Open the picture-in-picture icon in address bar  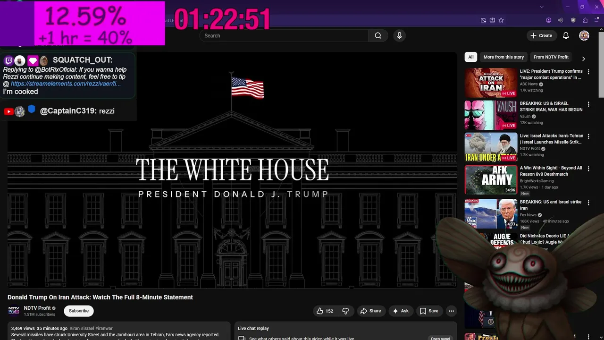pyautogui.click(x=483, y=20)
